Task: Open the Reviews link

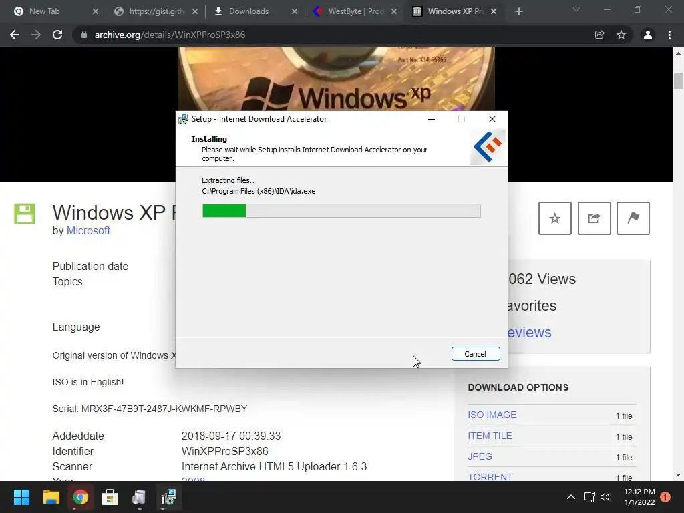Action: point(529,333)
